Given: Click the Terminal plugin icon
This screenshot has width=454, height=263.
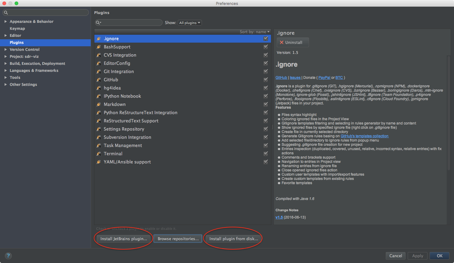Looking at the screenshot, I should point(99,154).
